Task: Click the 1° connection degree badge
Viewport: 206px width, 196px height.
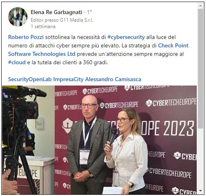Action: point(89,12)
